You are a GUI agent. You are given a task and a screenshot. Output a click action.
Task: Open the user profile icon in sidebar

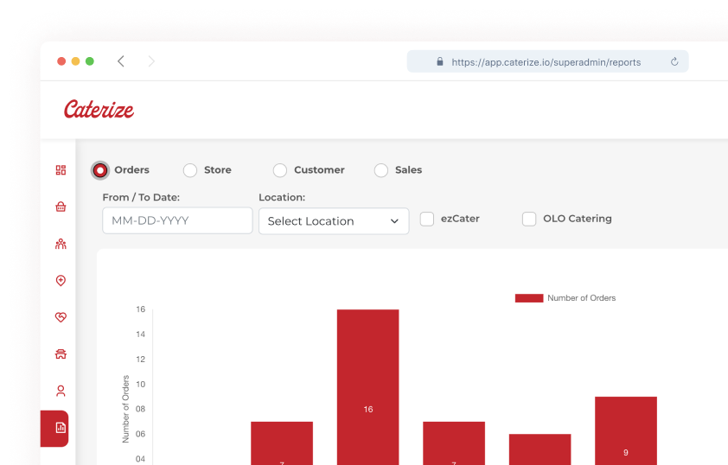tap(61, 391)
